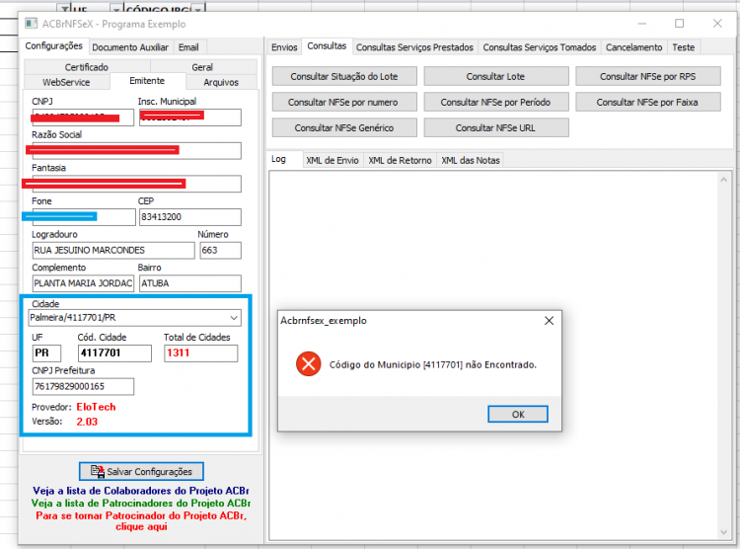
Task: Click the ACBrNFSeX application icon in title bar
Action: pos(32,24)
